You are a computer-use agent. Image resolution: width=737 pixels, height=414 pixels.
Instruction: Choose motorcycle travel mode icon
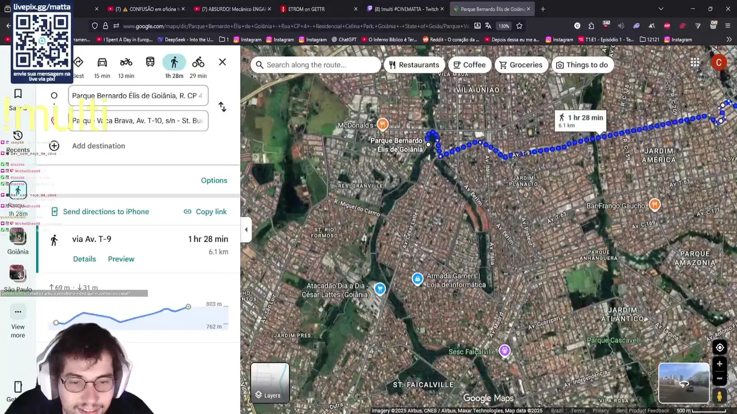126,62
